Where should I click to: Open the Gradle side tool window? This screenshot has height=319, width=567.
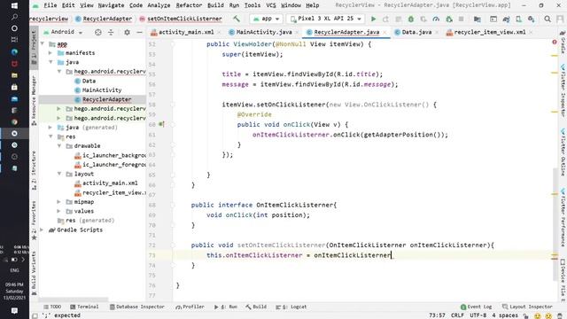tap(563, 42)
